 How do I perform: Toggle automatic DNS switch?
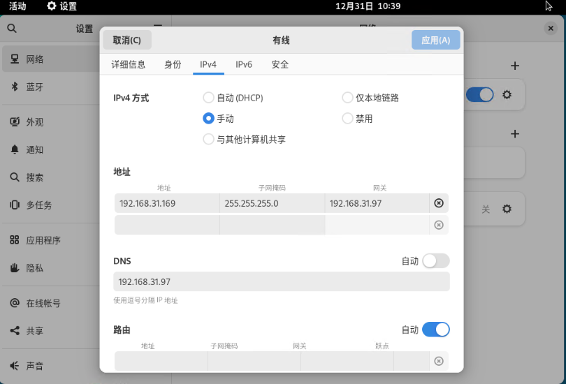click(436, 260)
